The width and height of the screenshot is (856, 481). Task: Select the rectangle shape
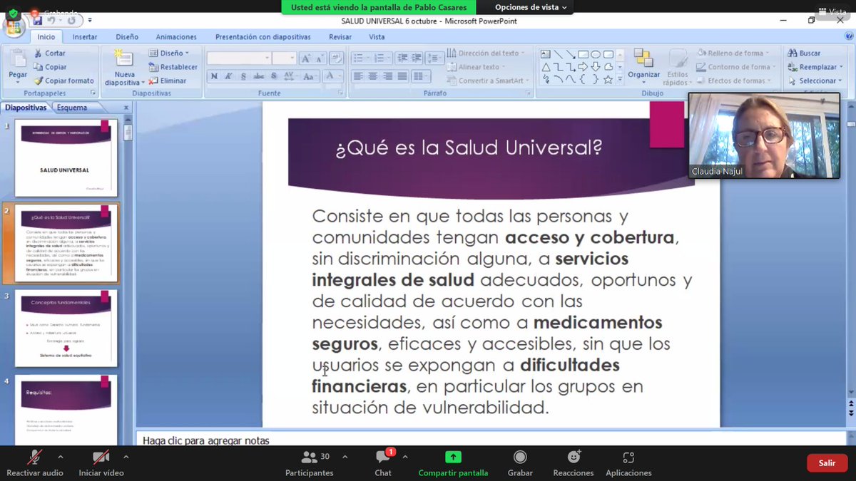click(x=583, y=54)
